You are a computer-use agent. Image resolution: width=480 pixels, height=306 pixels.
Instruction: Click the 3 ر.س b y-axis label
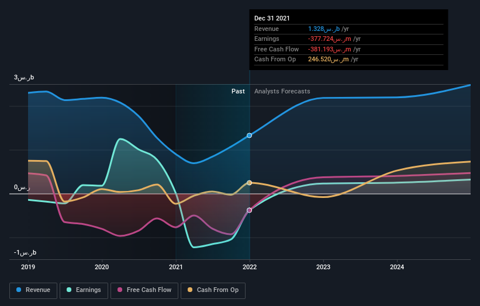[24, 77]
